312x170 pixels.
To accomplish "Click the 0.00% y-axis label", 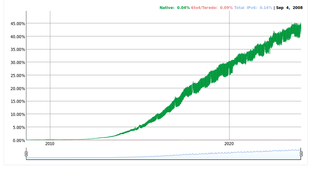I will [x=19, y=141].
